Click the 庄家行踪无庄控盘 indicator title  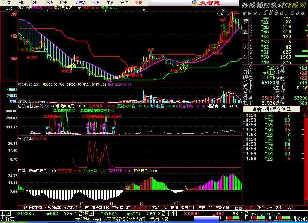(32, 171)
